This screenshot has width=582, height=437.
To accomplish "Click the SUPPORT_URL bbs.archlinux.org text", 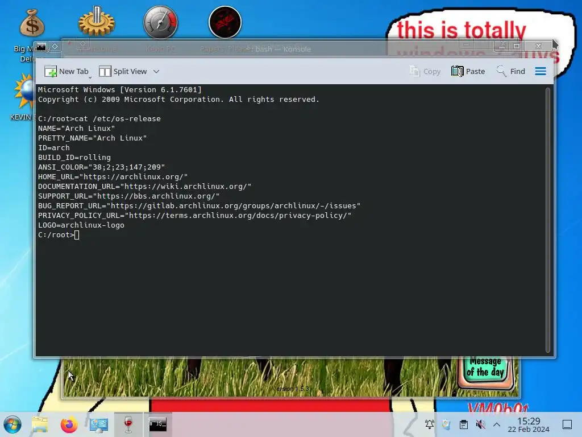I will pos(156,196).
